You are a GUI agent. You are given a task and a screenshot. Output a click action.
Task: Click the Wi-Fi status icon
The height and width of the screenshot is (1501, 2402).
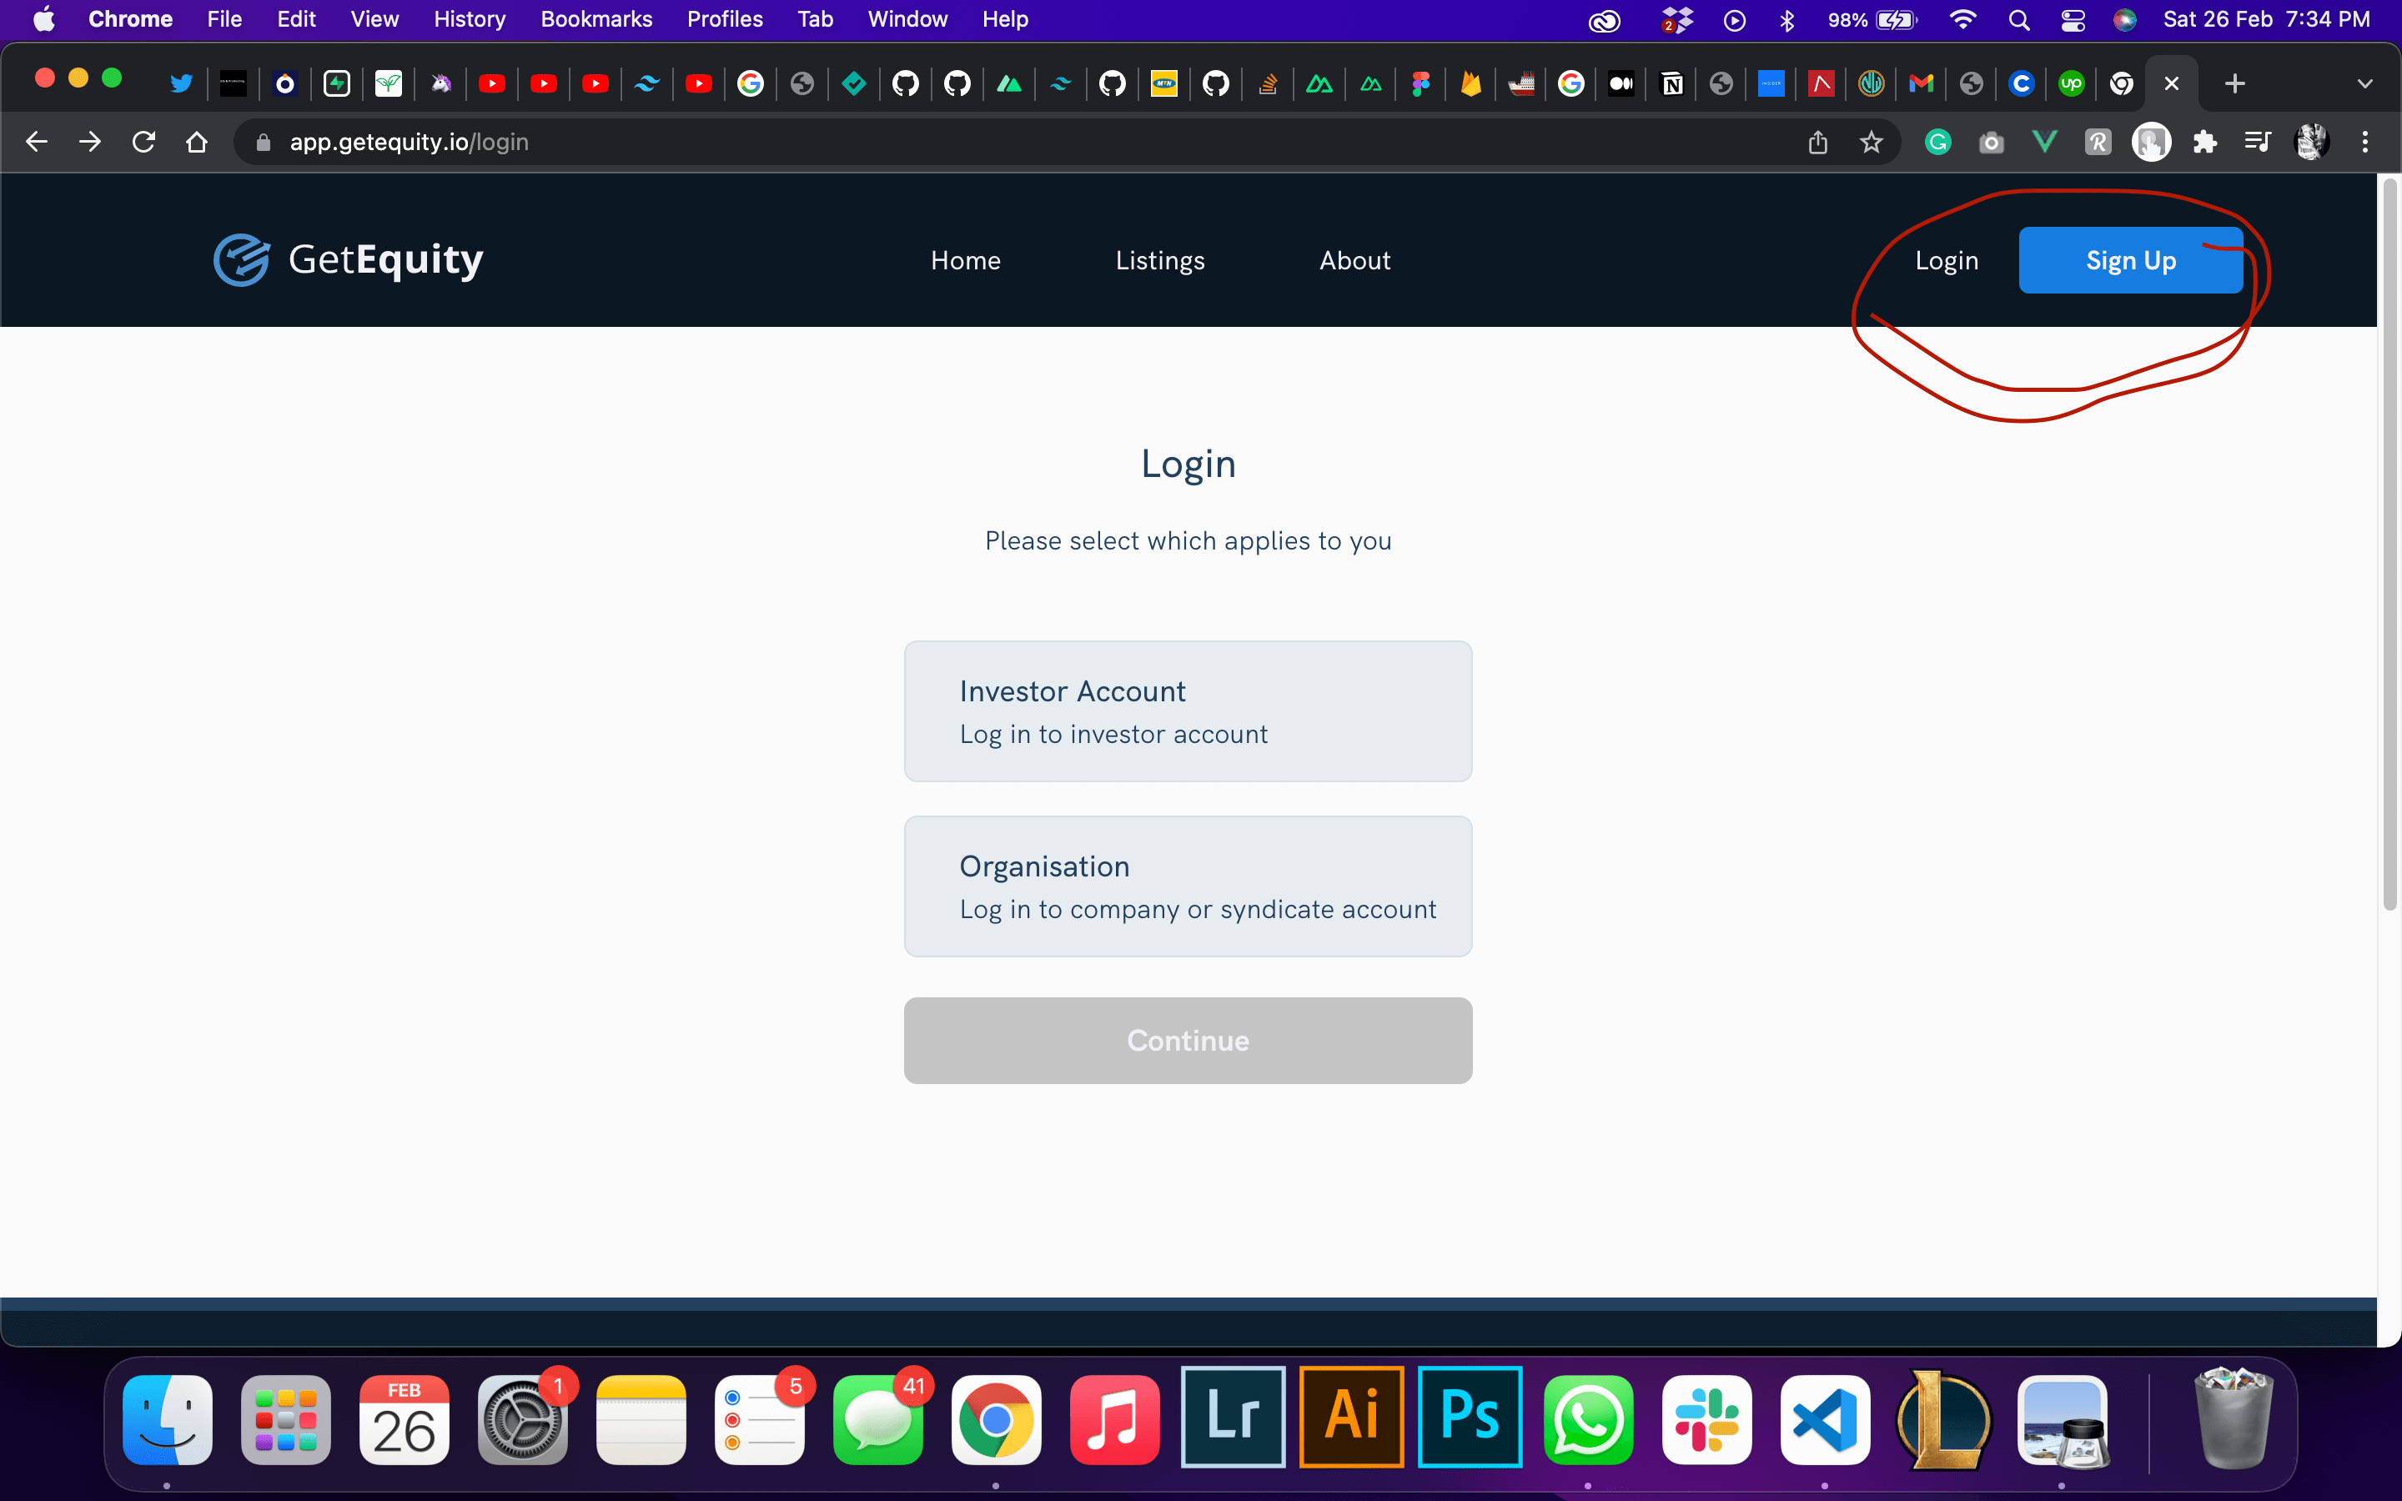tap(1962, 20)
